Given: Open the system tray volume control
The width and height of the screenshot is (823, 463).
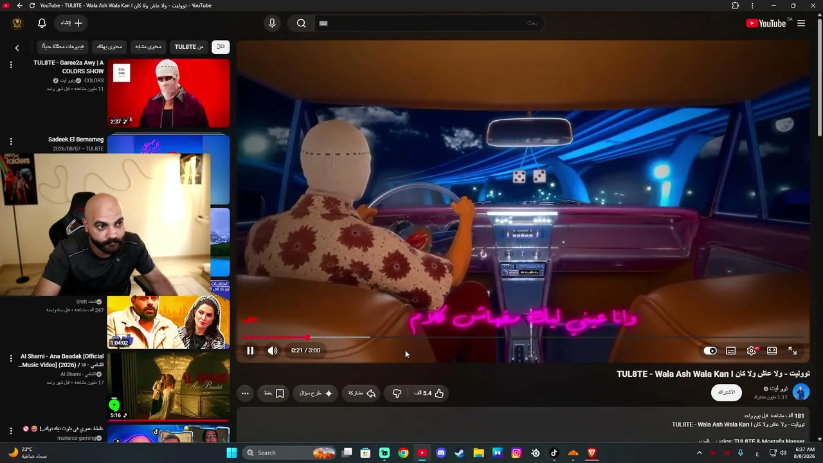Looking at the screenshot, I should coord(784,453).
